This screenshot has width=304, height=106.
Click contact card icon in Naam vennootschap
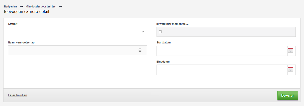coord(140,50)
